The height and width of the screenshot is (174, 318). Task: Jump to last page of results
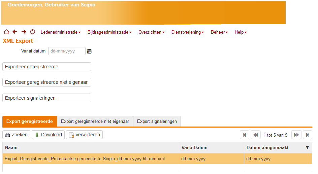[x=308, y=135]
